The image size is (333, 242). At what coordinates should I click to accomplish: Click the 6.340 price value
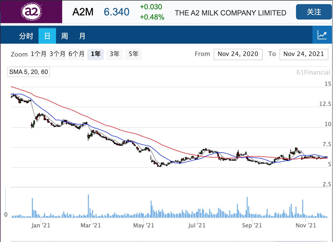116,12
